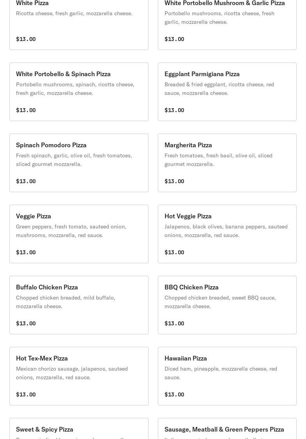Choose the BBQ Chicken Pizza
Screen dimensions: 306x439
[x=227, y=305]
